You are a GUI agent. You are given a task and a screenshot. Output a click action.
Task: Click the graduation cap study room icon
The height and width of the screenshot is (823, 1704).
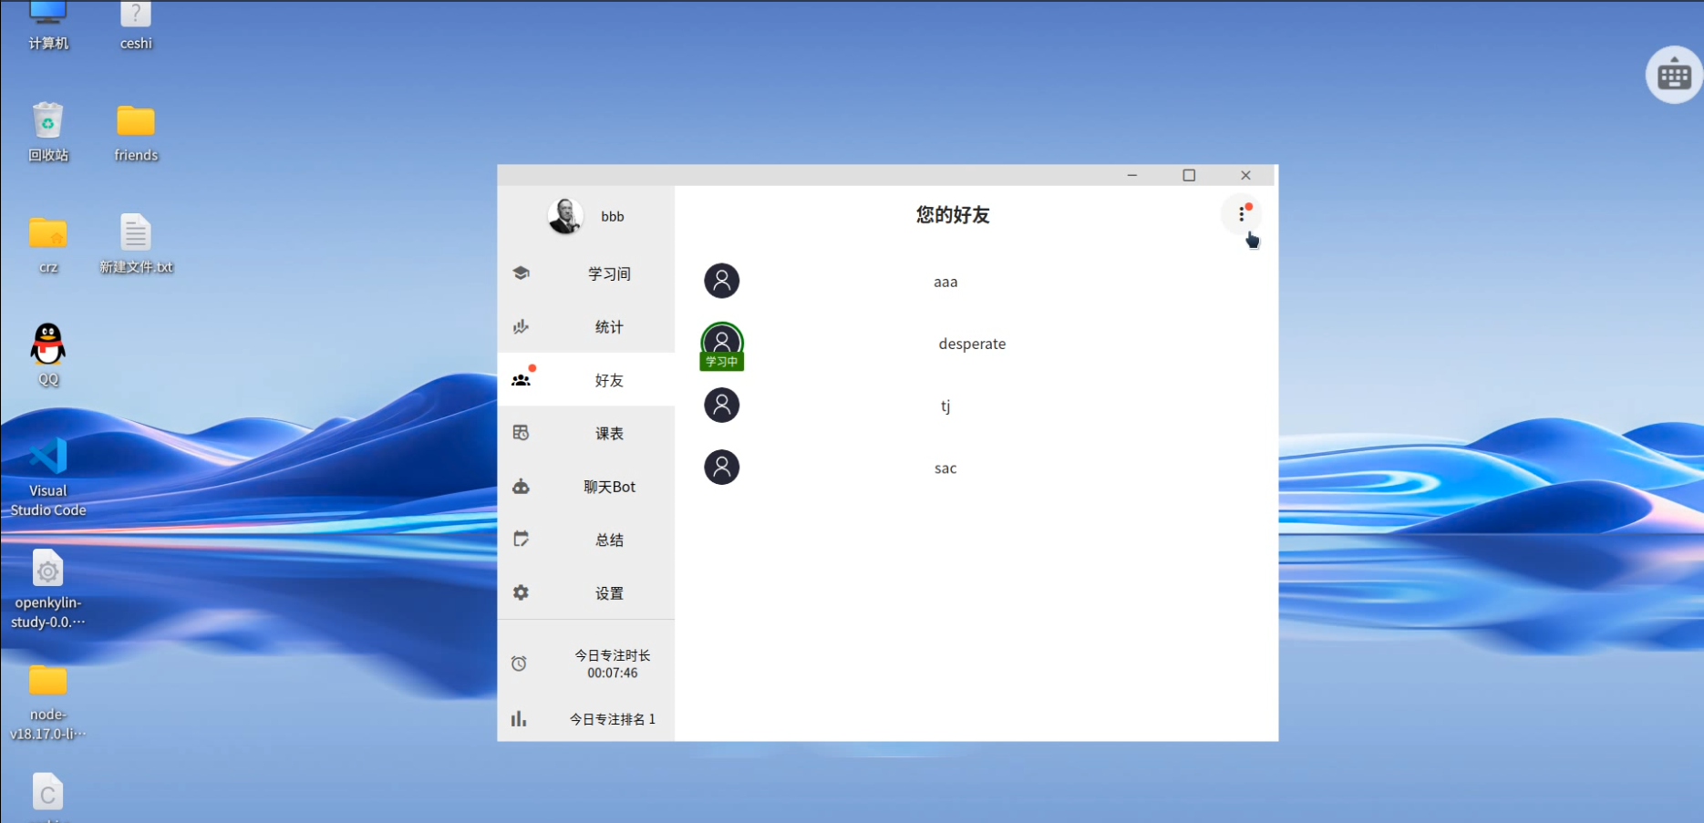pos(521,273)
